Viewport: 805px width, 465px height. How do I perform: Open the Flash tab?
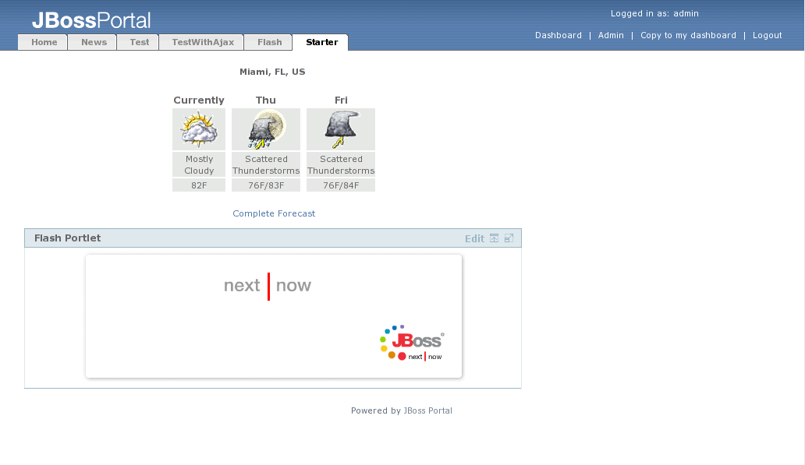pos(270,42)
